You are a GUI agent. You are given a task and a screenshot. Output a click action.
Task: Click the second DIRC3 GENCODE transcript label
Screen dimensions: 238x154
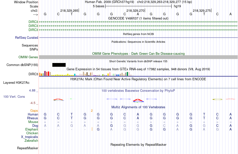(x=33, y=26)
